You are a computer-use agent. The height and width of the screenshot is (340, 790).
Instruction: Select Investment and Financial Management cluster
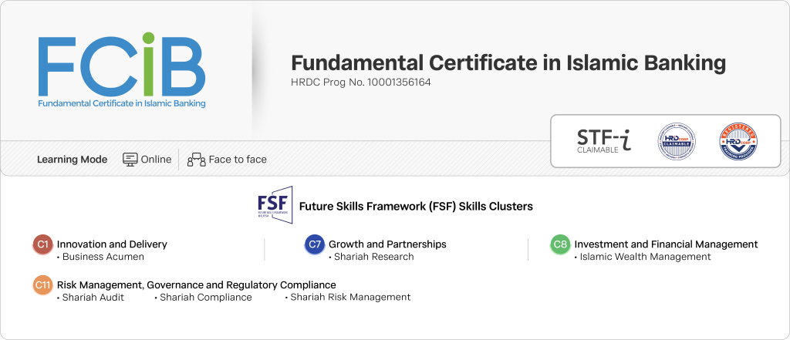tap(666, 244)
